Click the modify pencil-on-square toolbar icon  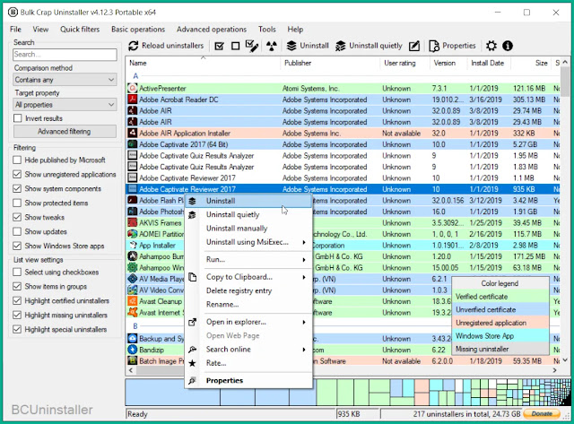(414, 46)
